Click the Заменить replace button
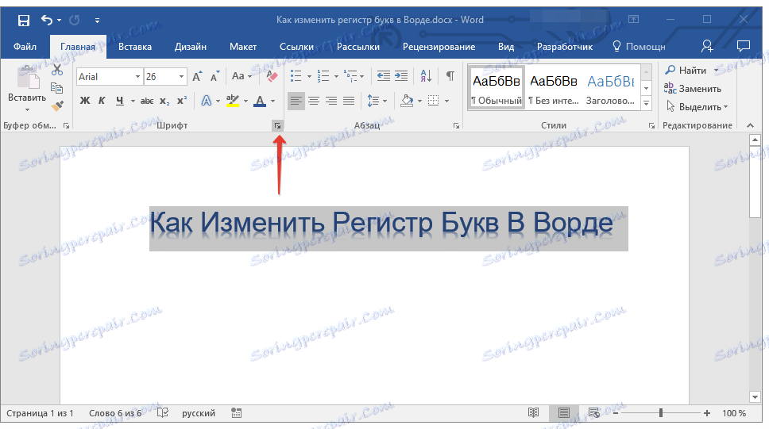This screenshot has height=429, width=769. [693, 89]
